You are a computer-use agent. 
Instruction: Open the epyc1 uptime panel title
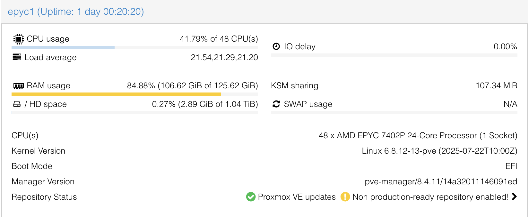click(76, 12)
